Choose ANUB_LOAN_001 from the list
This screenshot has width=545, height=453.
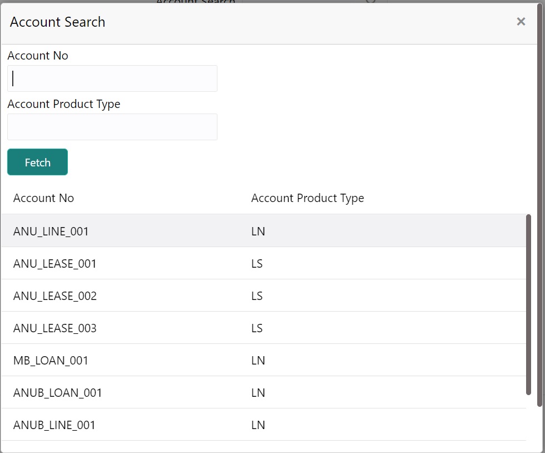(58, 392)
